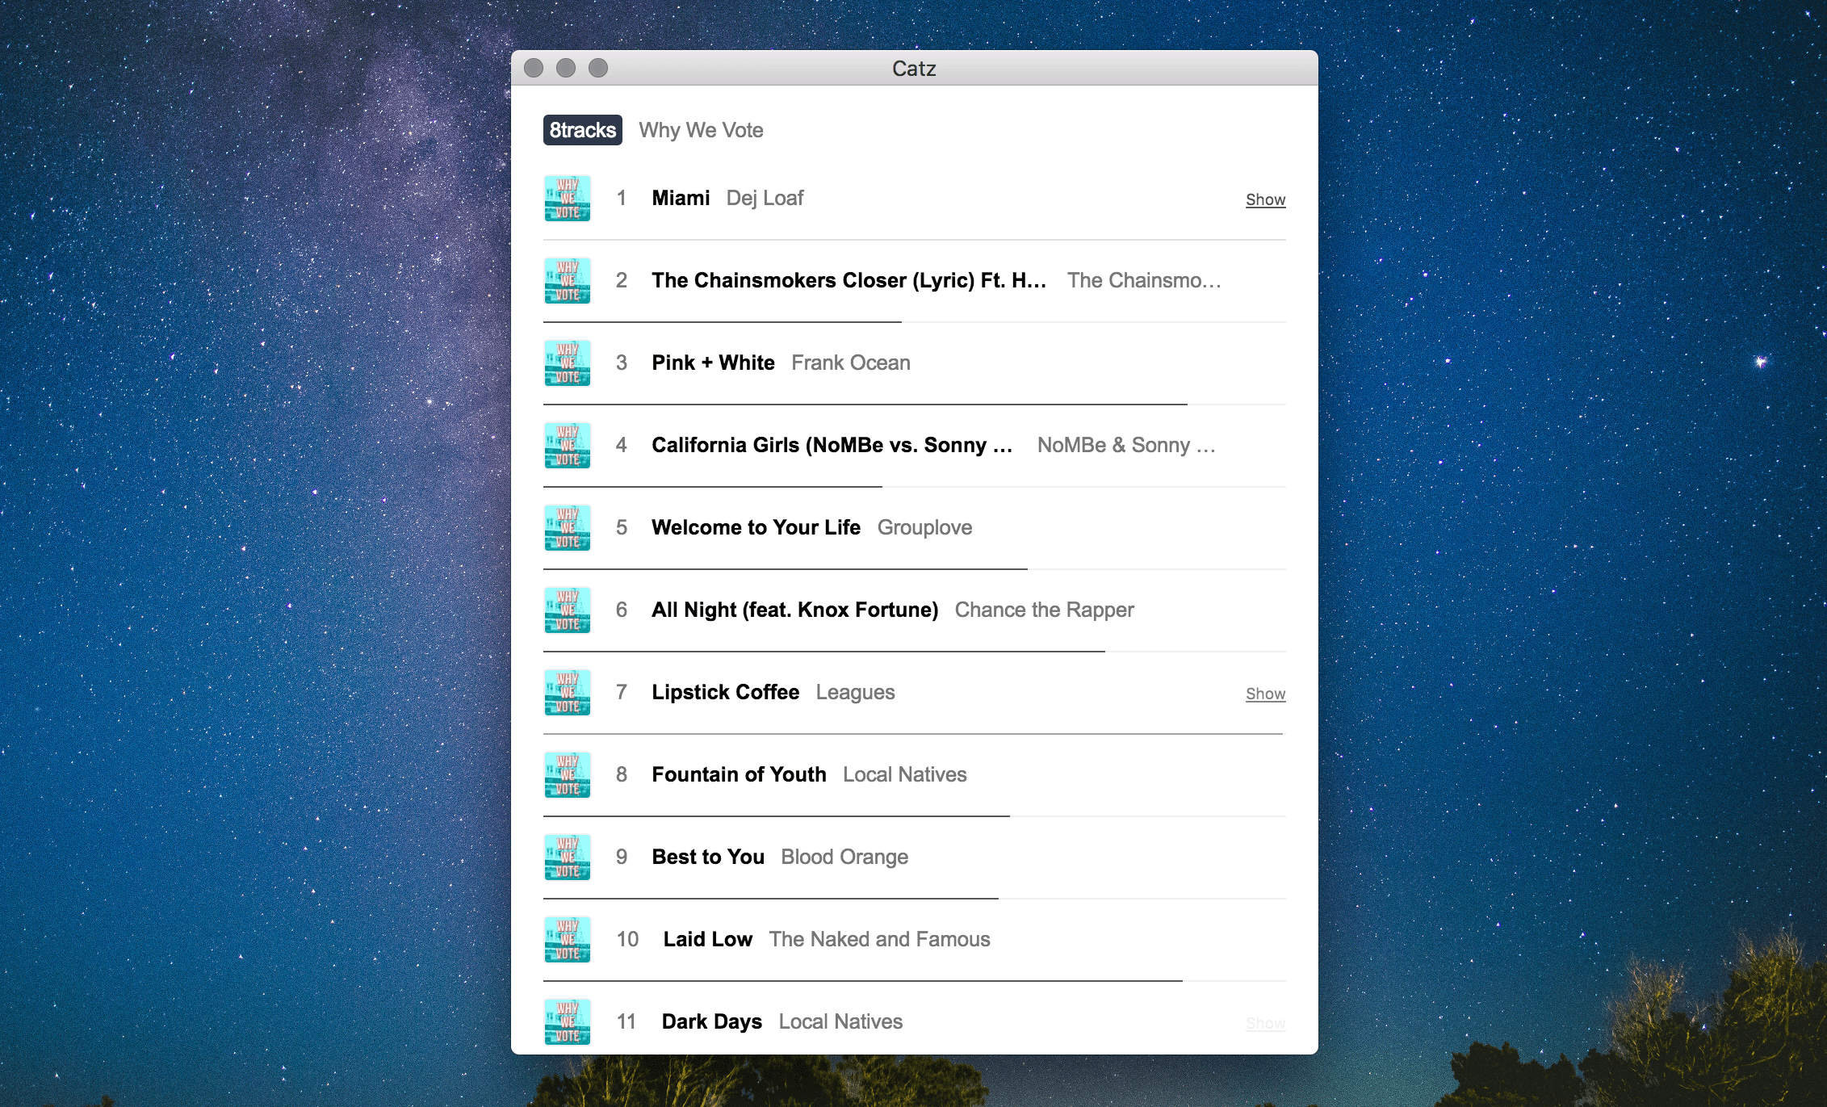Click Show link on Miami track
The width and height of the screenshot is (1827, 1107).
click(x=1265, y=199)
